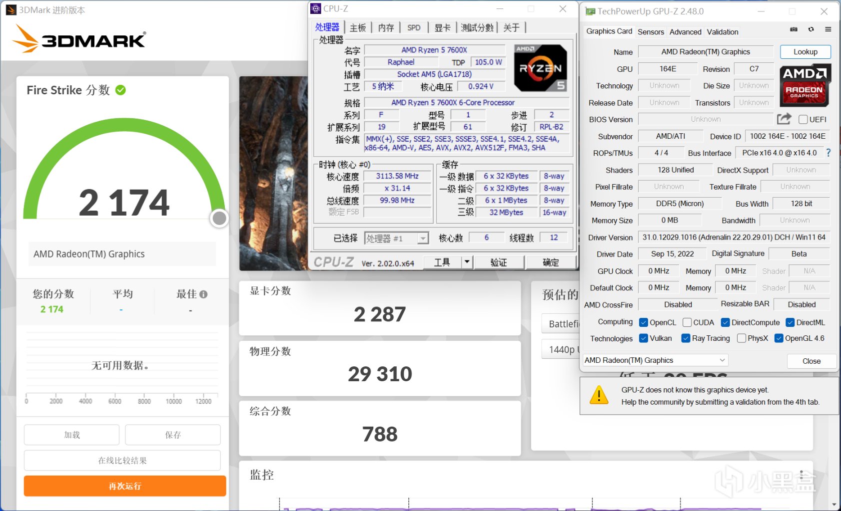
Task: Click the 在线比较结果 button
Action: pyautogui.click(x=122, y=460)
